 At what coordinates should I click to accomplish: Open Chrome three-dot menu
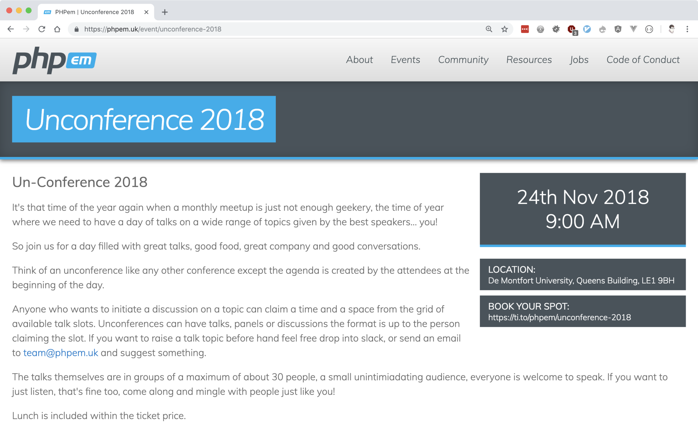[687, 29]
